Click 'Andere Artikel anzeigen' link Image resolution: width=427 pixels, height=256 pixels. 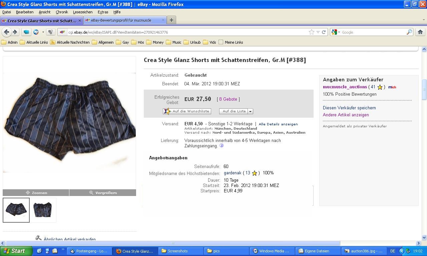click(346, 115)
